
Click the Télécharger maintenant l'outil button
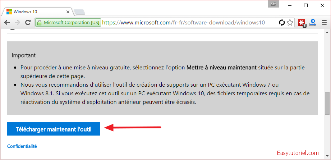54,129
